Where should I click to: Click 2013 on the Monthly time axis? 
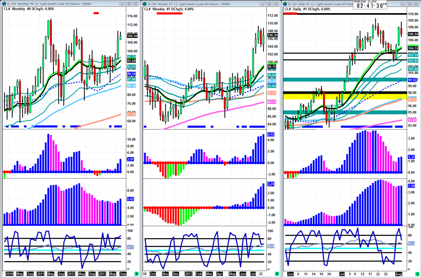[102, 273]
